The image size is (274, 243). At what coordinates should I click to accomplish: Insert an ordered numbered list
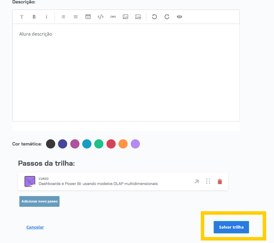63,17
